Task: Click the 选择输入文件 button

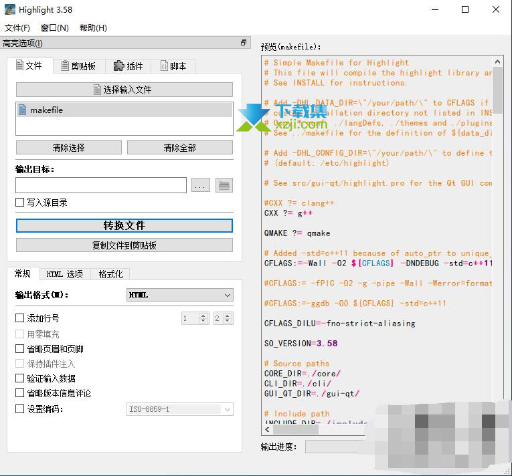Action: [124, 90]
